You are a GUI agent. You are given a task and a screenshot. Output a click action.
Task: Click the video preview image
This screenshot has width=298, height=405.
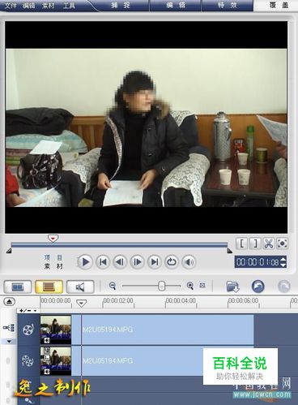click(146, 127)
